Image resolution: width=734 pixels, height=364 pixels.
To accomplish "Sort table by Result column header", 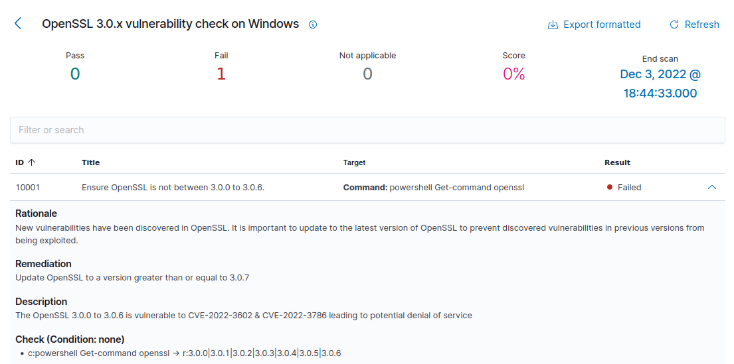I will click(x=618, y=162).
